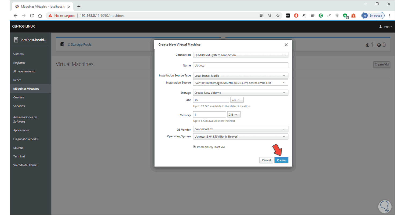Open Cuentas in the sidebar
The height and width of the screenshot is (215, 405).
pyautogui.click(x=19, y=97)
